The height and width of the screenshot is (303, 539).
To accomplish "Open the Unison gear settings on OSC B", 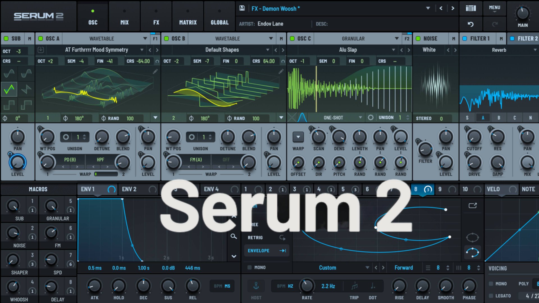I will pyautogui.click(x=192, y=137).
